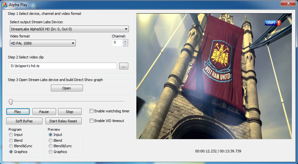
Task: Open the Stream Labs output device dropdown
Action: [x=69, y=29]
